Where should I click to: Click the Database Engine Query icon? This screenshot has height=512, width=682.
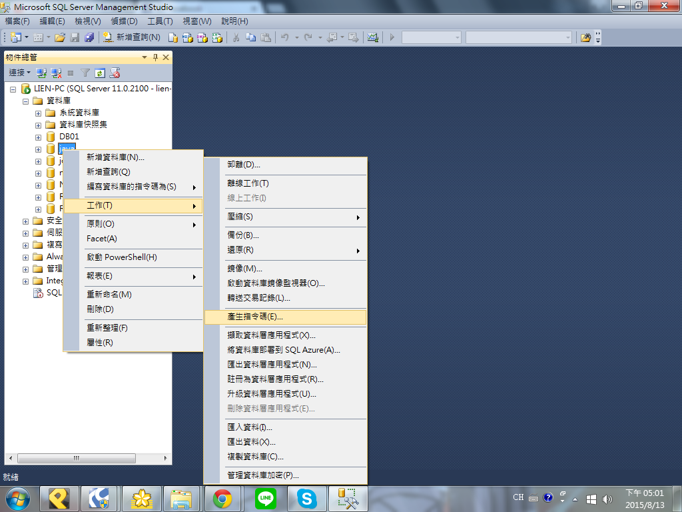tap(173, 38)
